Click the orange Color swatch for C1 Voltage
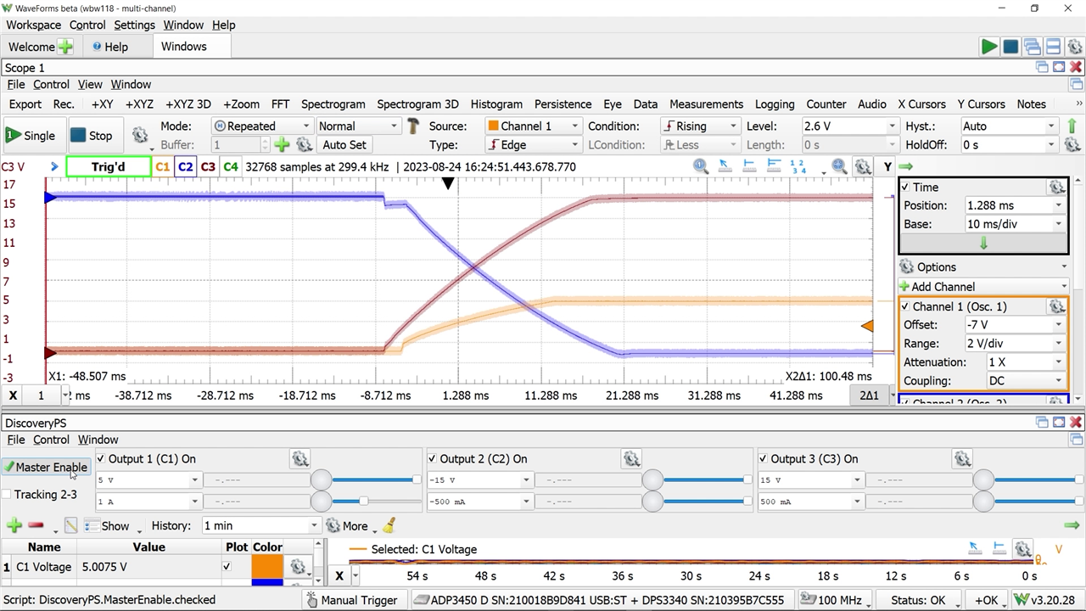1086x611 pixels. [267, 567]
